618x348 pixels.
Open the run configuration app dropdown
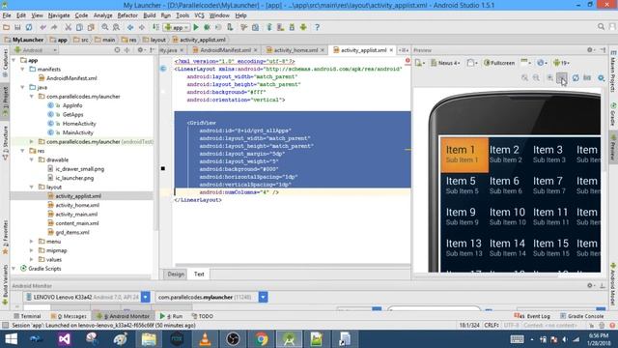pos(177,27)
